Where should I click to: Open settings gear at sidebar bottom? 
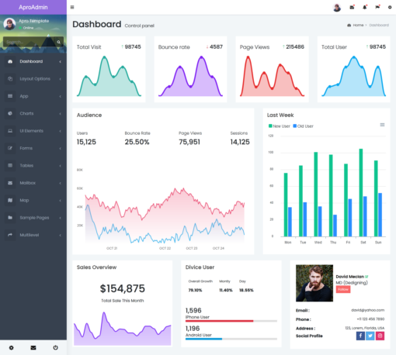pyautogui.click(x=11, y=348)
